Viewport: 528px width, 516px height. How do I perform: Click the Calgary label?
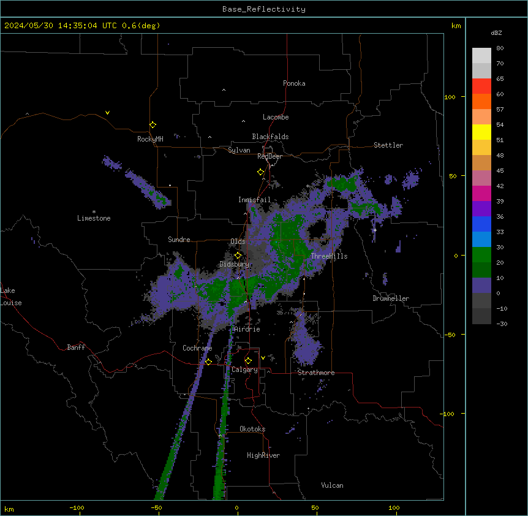[244, 370]
